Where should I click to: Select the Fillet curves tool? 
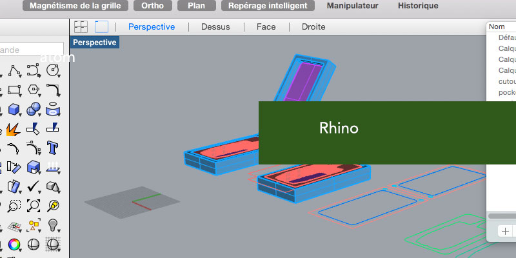(x=53, y=90)
